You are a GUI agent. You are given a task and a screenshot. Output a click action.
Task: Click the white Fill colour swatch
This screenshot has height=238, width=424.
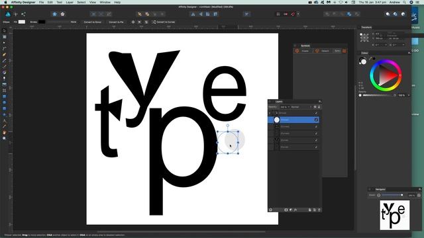(22, 22)
